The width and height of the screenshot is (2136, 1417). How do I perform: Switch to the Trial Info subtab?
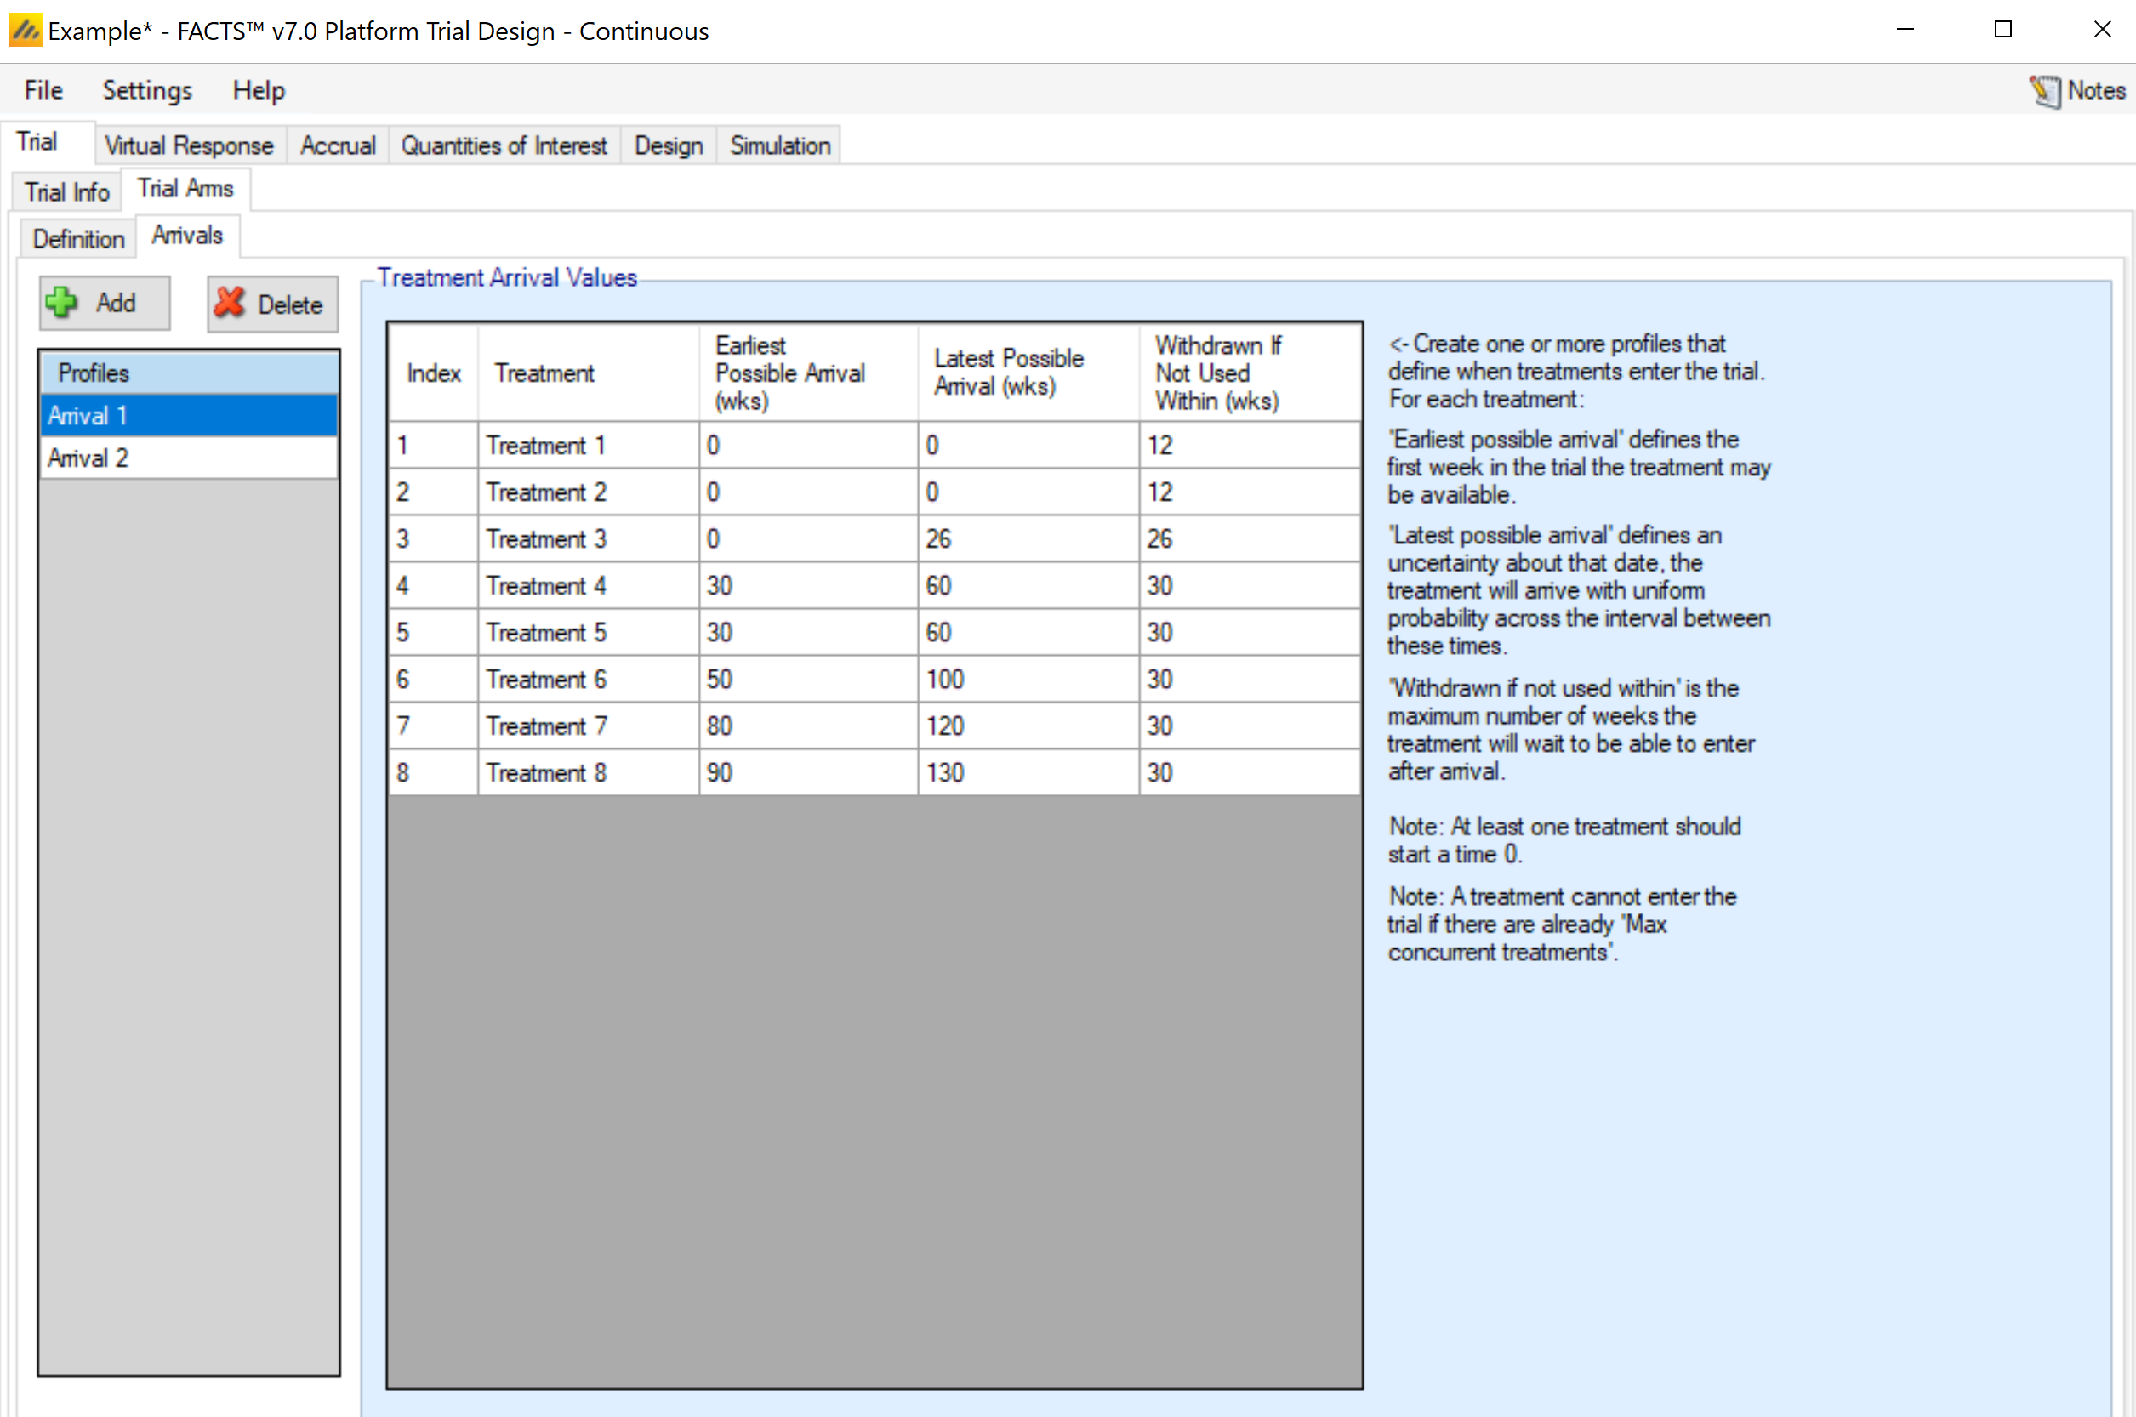[67, 191]
